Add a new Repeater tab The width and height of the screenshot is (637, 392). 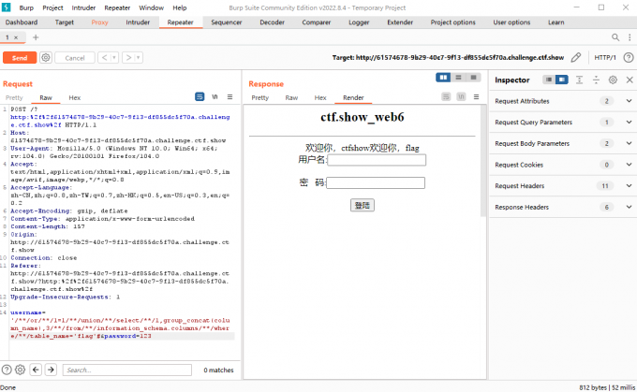click(x=36, y=37)
